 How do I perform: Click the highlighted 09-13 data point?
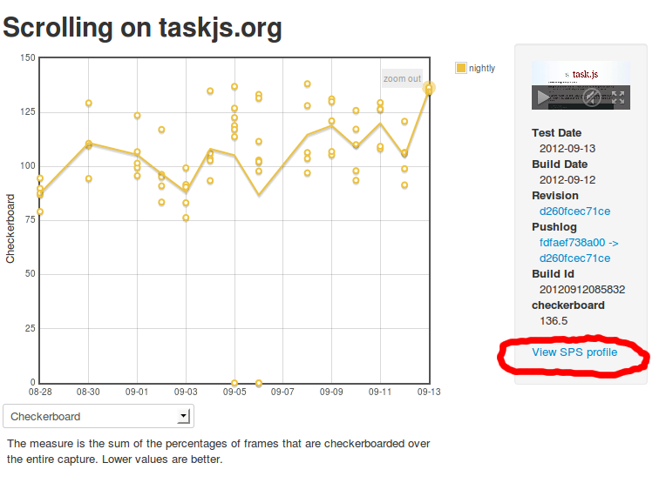tap(429, 87)
